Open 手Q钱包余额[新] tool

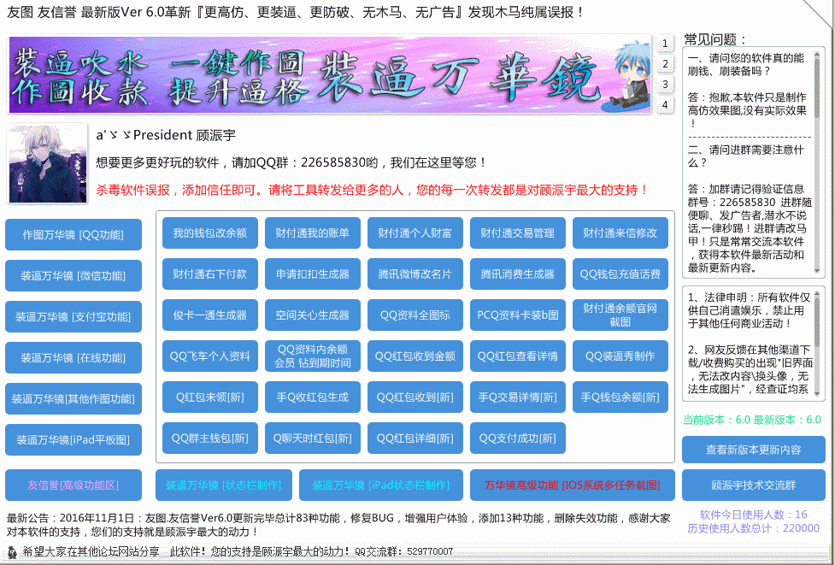point(620,397)
